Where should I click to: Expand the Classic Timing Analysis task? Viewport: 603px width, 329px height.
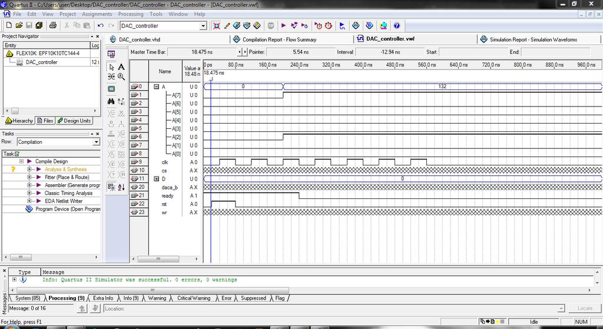coord(29,193)
